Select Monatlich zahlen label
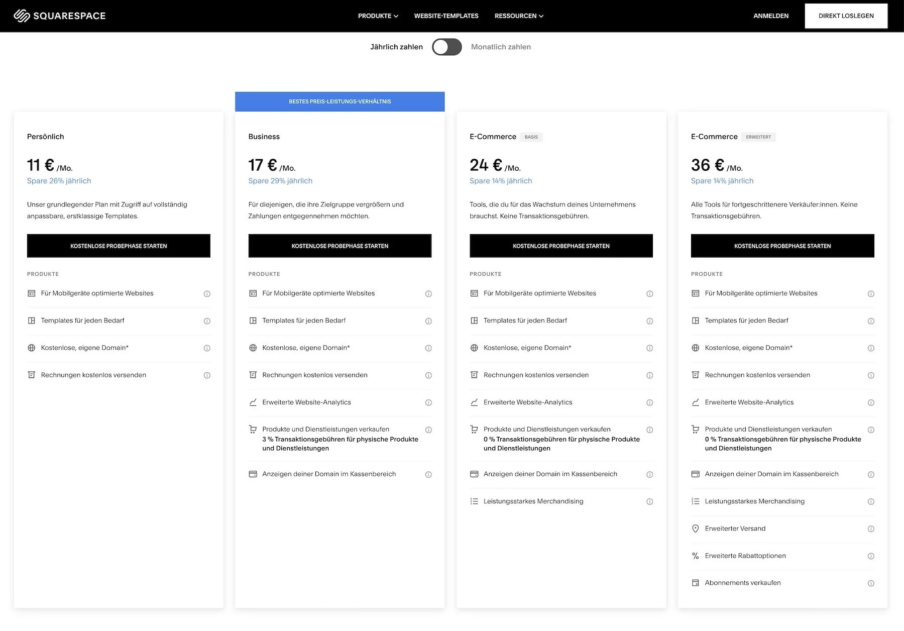Image resolution: width=904 pixels, height=631 pixels. 501,47
